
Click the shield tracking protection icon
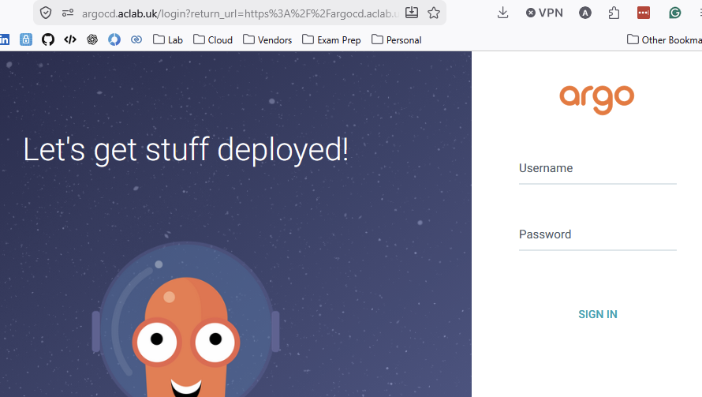pyautogui.click(x=46, y=13)
